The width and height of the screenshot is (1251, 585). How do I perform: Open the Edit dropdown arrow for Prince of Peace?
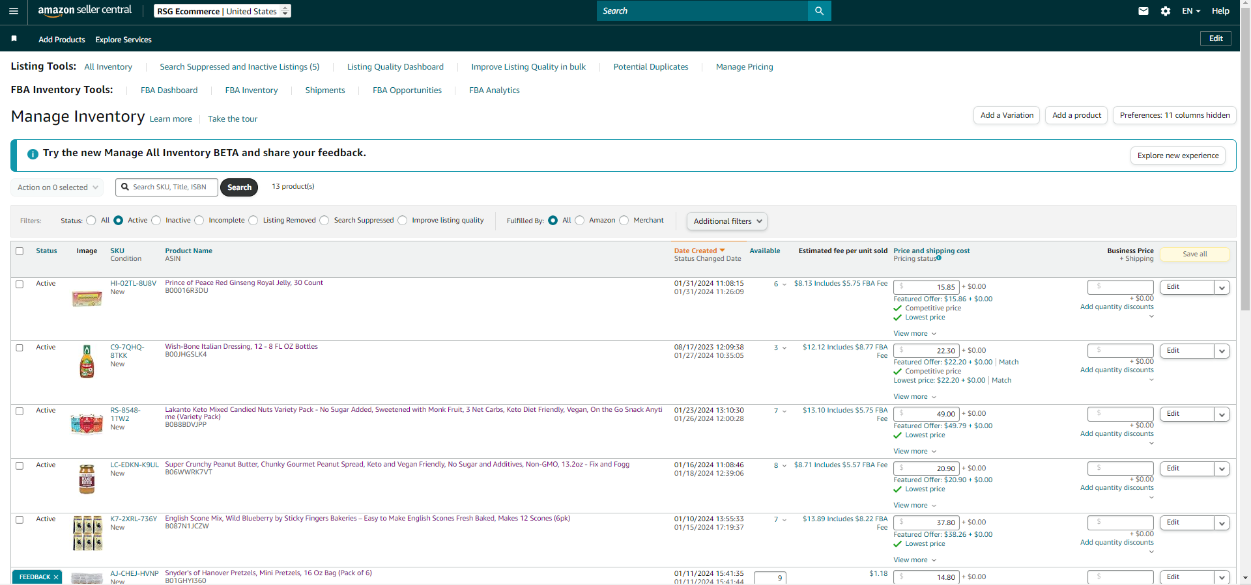[1222, 287]
